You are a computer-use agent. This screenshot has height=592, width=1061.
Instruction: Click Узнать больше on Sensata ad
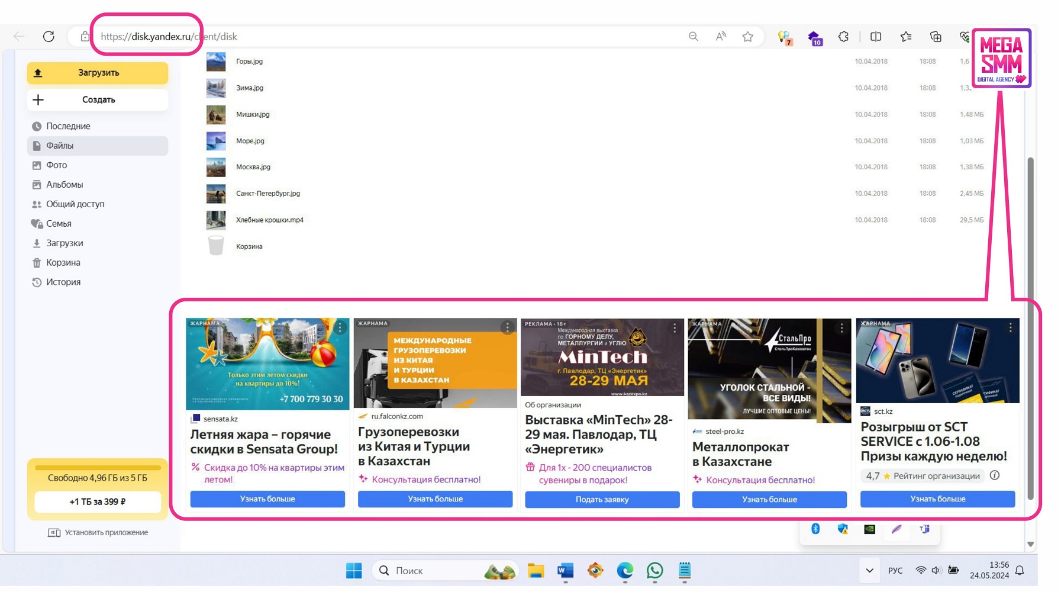point(267,499)
